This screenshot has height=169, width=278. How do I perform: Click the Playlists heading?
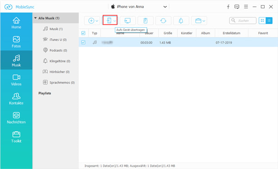[44, 93]
